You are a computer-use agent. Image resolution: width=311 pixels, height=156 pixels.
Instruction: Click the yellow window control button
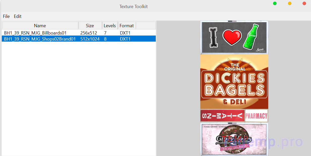(290, 4)
